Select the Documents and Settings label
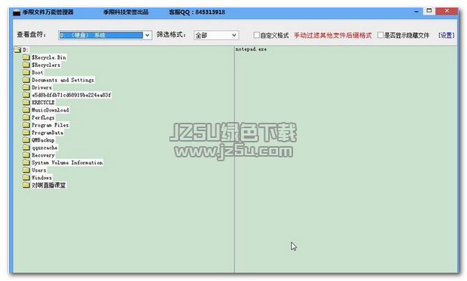The height and width of the screenshot is (281, 467). pyautogui.click(x=63, y=80)
